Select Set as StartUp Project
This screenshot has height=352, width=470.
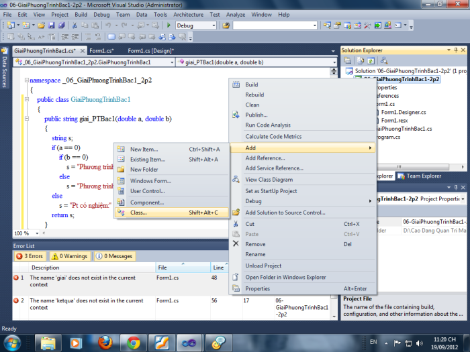pos(303,191)
